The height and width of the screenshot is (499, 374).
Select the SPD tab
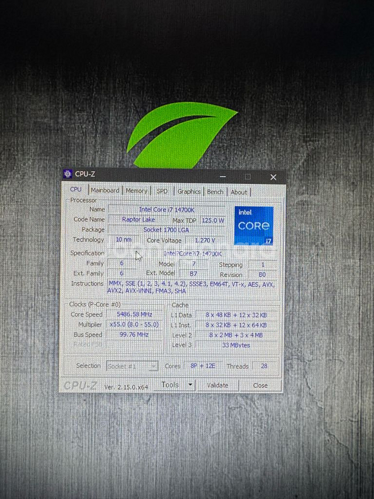[162, 191]
